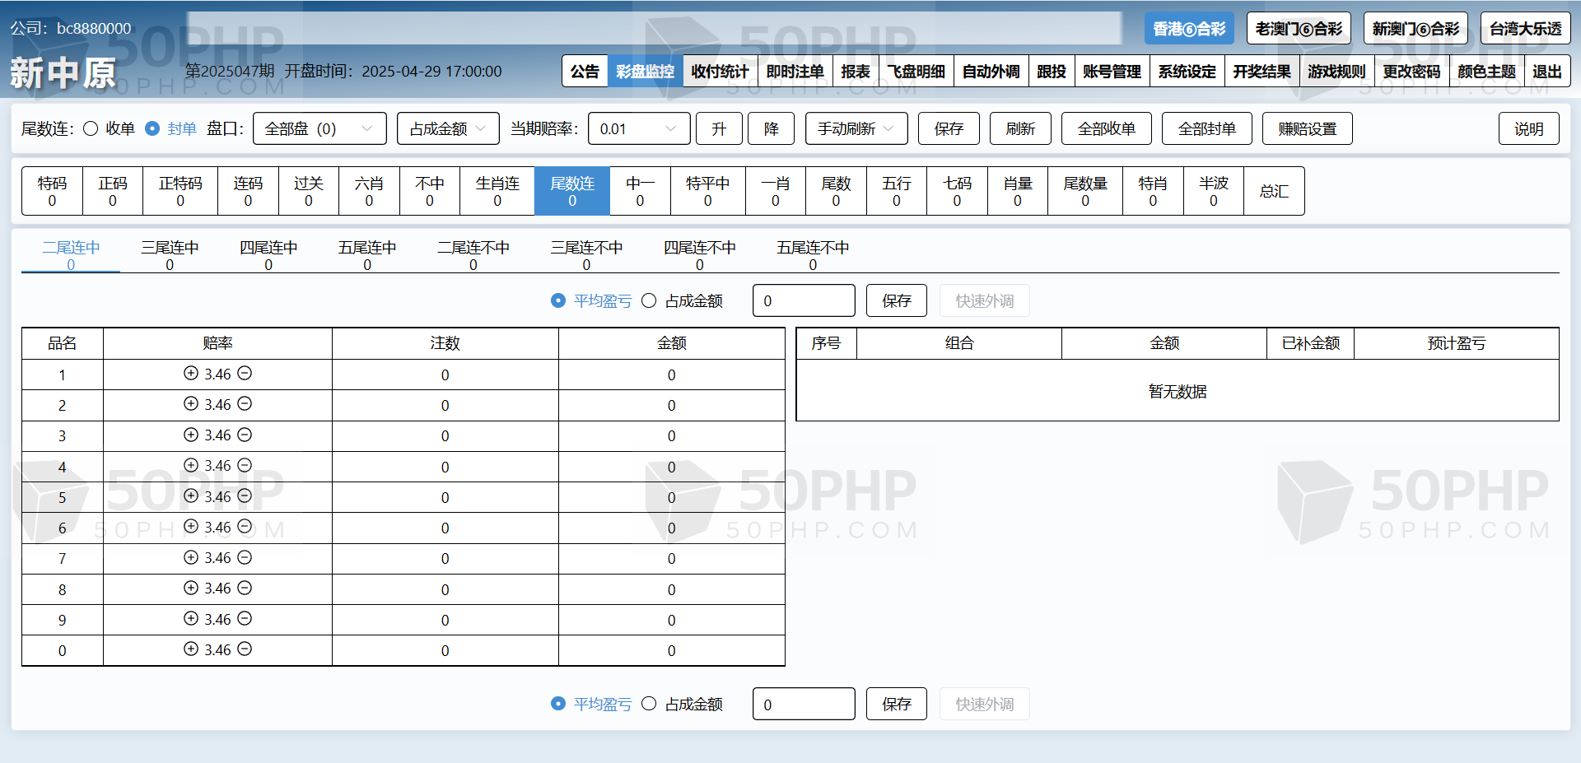This screenshot has height=763, width=1581.
Task: Click plus icon in row 0 of odds table
Action: pos(191,649)
